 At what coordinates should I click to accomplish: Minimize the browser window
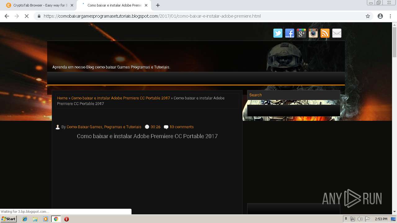click(x=371, y=3)
